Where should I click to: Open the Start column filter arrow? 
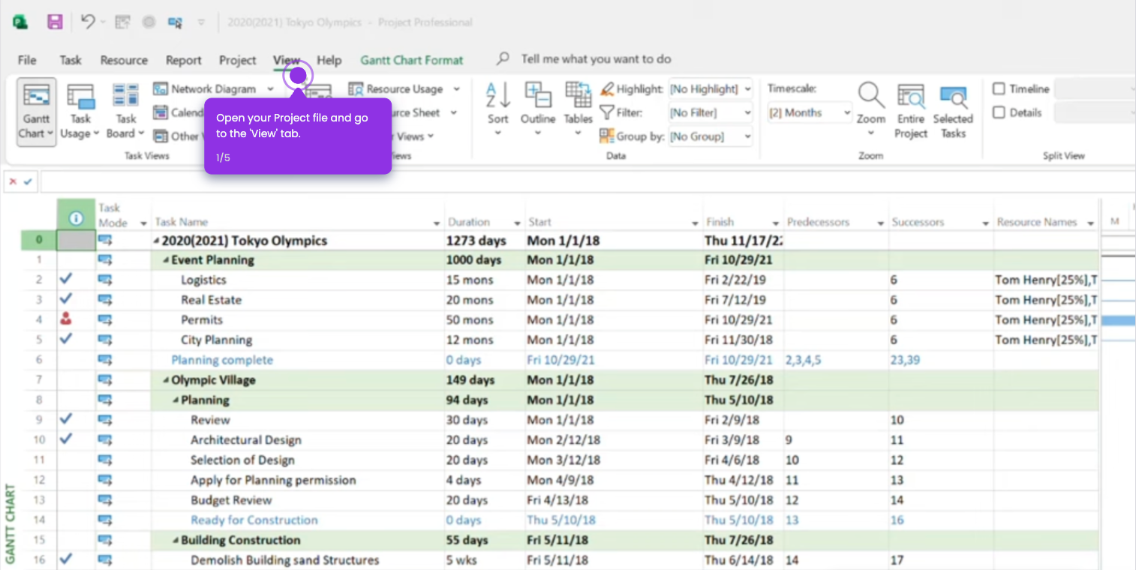[695, 223]
